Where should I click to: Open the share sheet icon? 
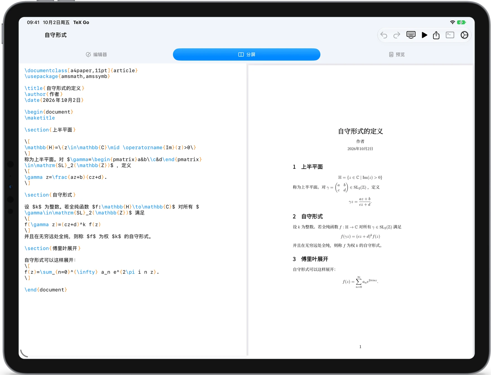(x=436, y=35)
